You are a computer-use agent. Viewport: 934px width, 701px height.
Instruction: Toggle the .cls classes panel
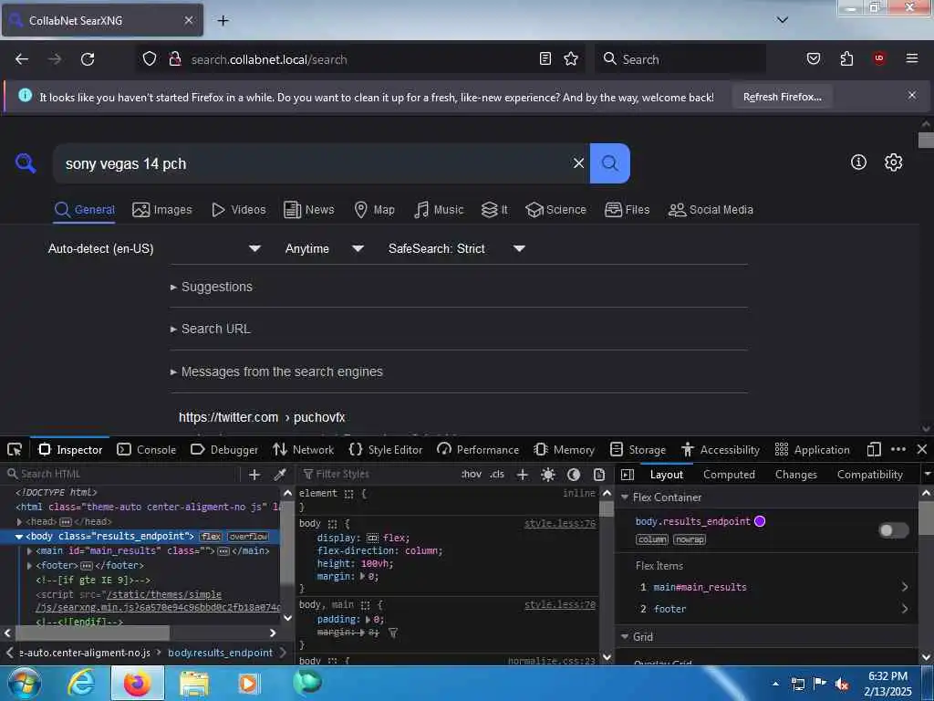(497, 475)
